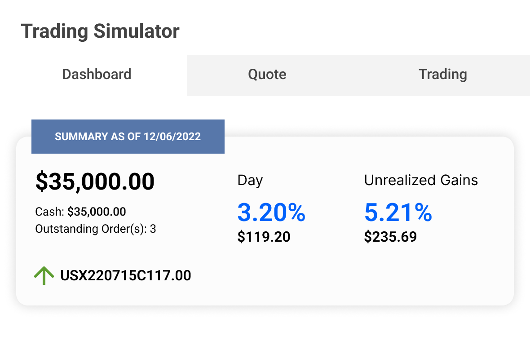The width and height of the screenshot is (530, 354).
Task: Click the Unrealized Gains label
Action: (x=421, y=181)
